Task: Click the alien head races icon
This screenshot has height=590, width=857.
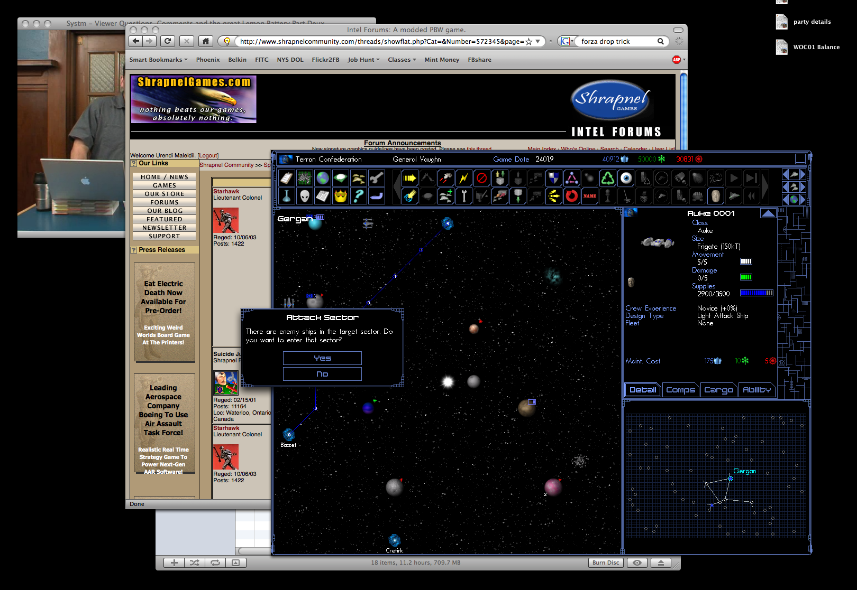Action: (x=305, y=196)
